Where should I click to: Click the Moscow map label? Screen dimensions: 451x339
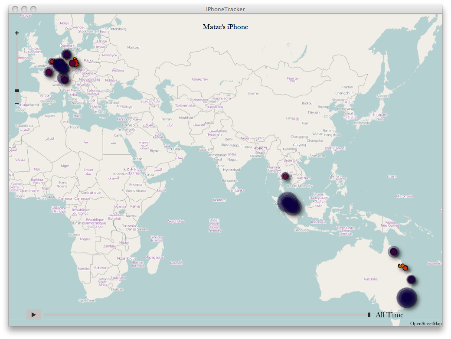point(133,47)
